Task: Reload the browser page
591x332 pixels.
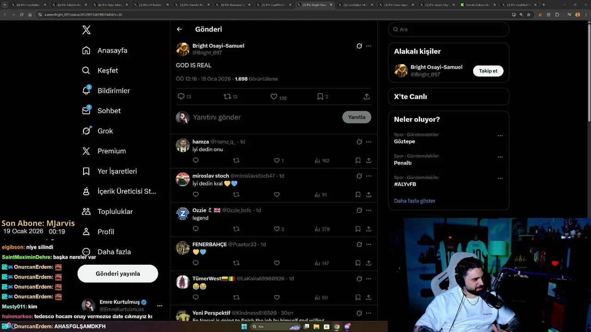Action: [21, 14]
